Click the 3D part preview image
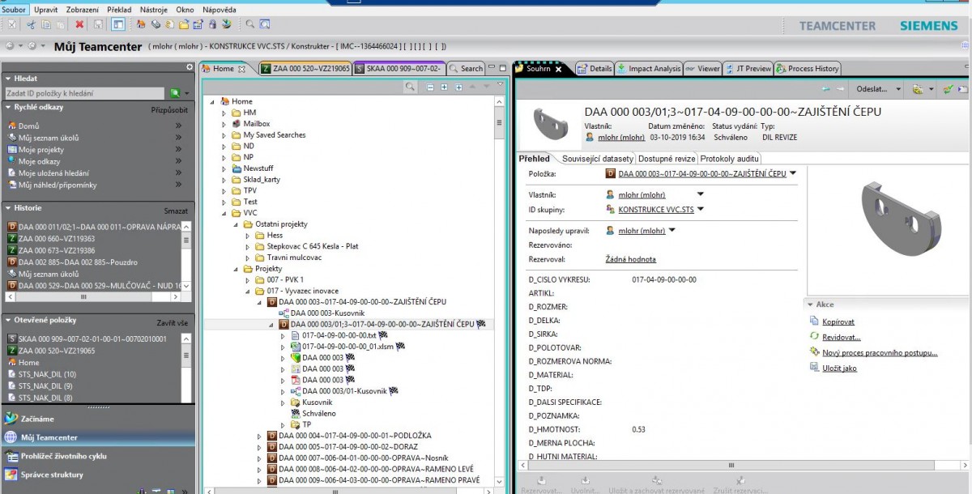The height and width of the screenshot is (494, 972). 902,219
